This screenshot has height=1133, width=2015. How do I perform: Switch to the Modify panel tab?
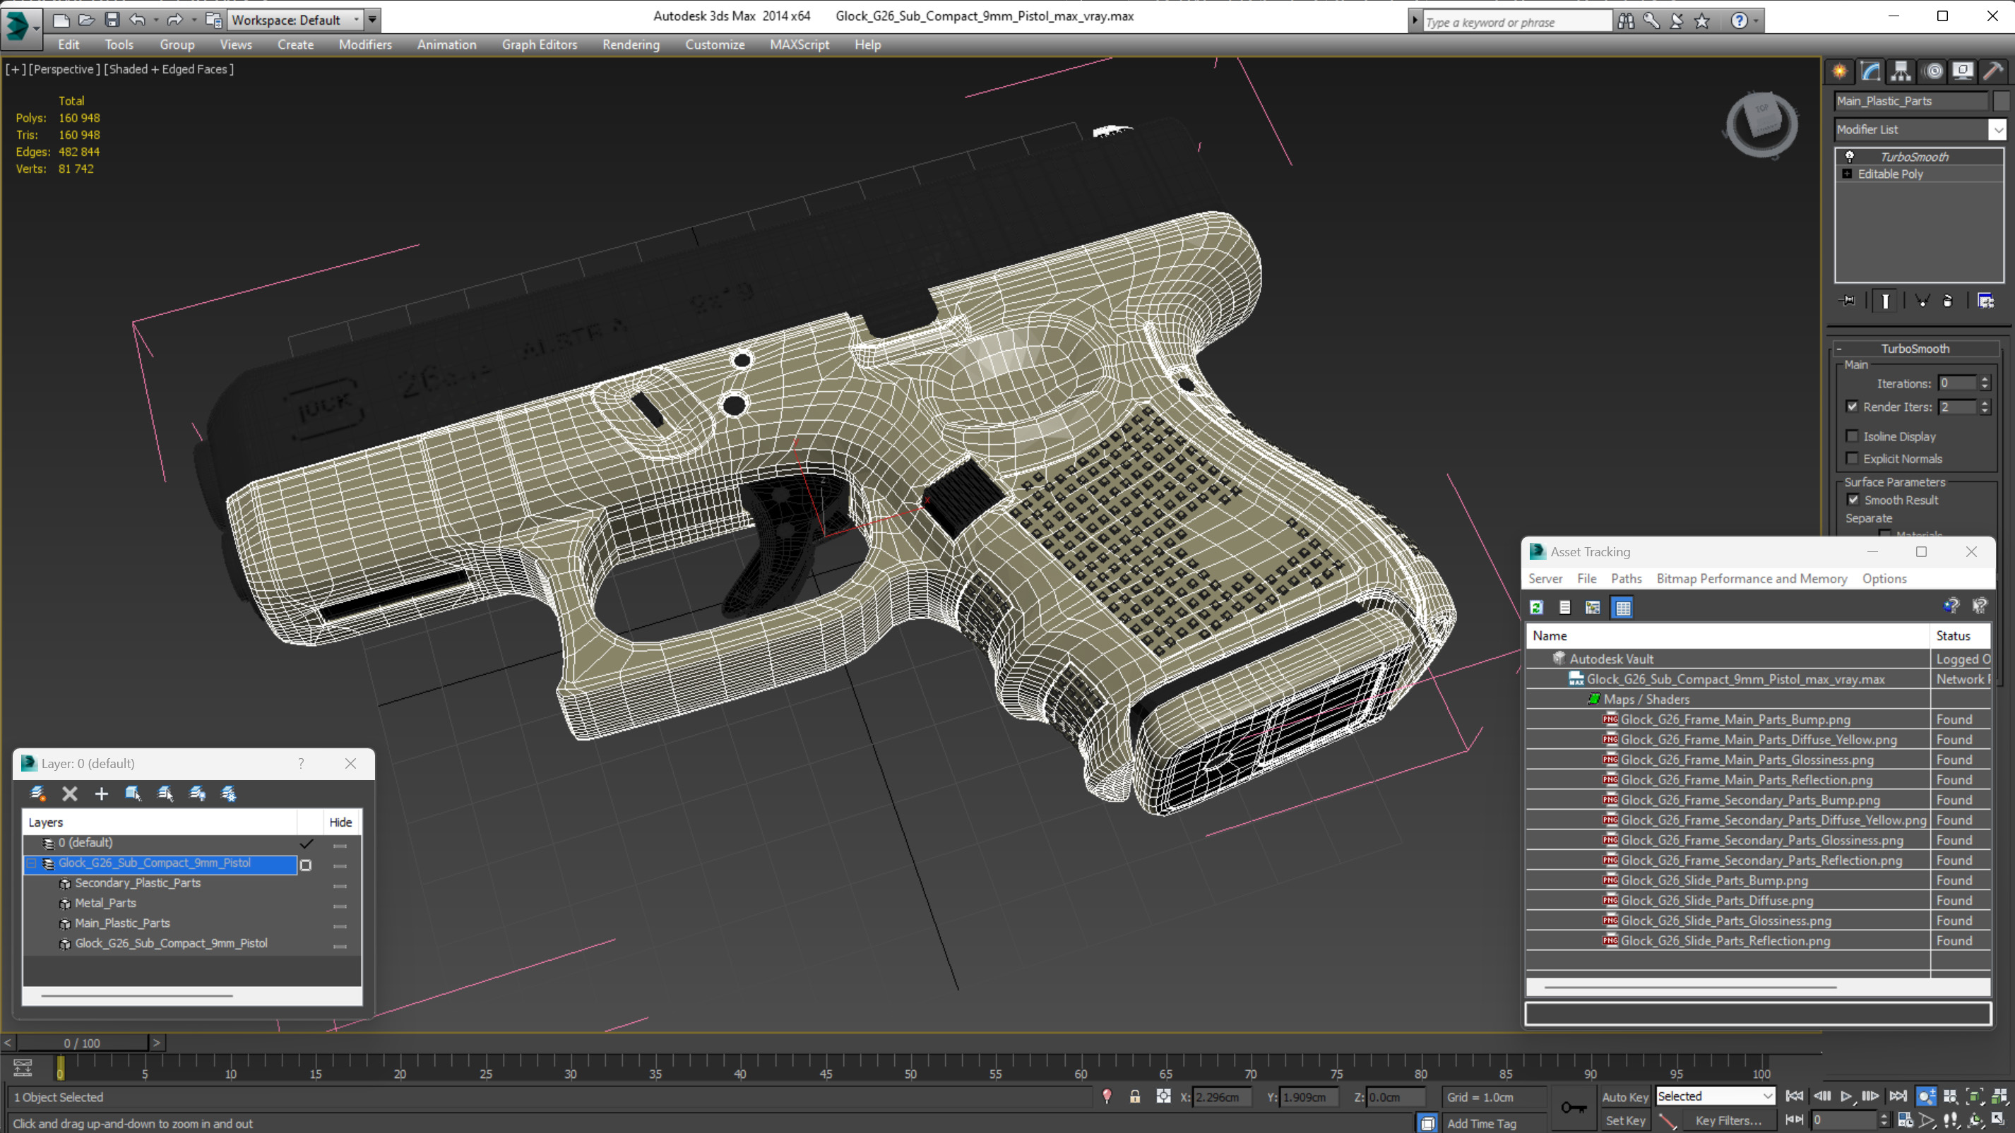[x=1870, y=71]
